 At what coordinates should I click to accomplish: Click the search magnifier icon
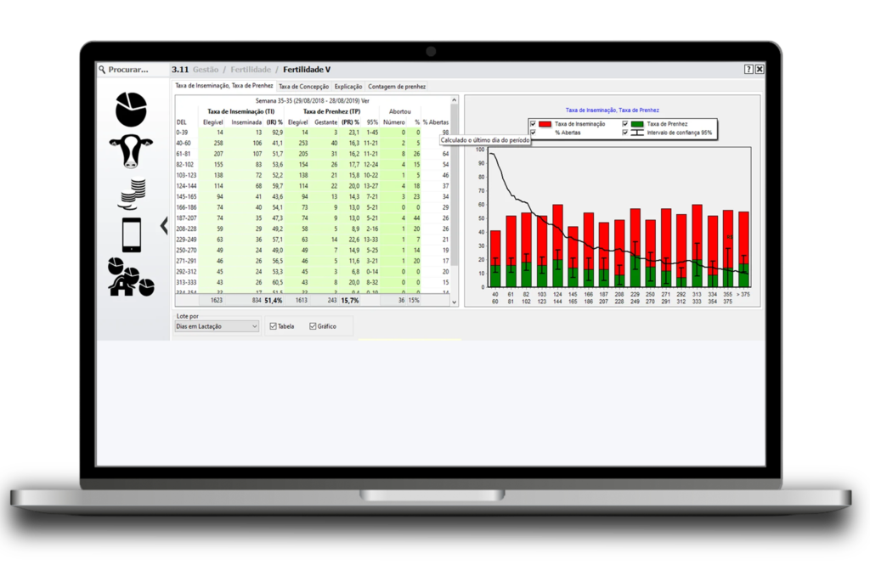coord(102,70)
